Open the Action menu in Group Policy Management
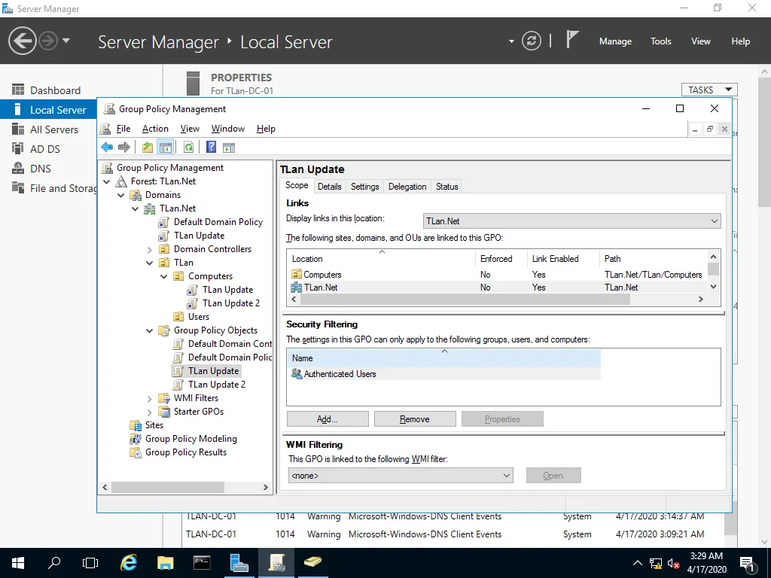Viewport: 771px width, 578px height. pyautogui.click(x=155, y=128)
